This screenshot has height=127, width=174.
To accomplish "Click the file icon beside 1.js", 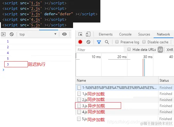I will pyautogui.click(x=79, y=94).
